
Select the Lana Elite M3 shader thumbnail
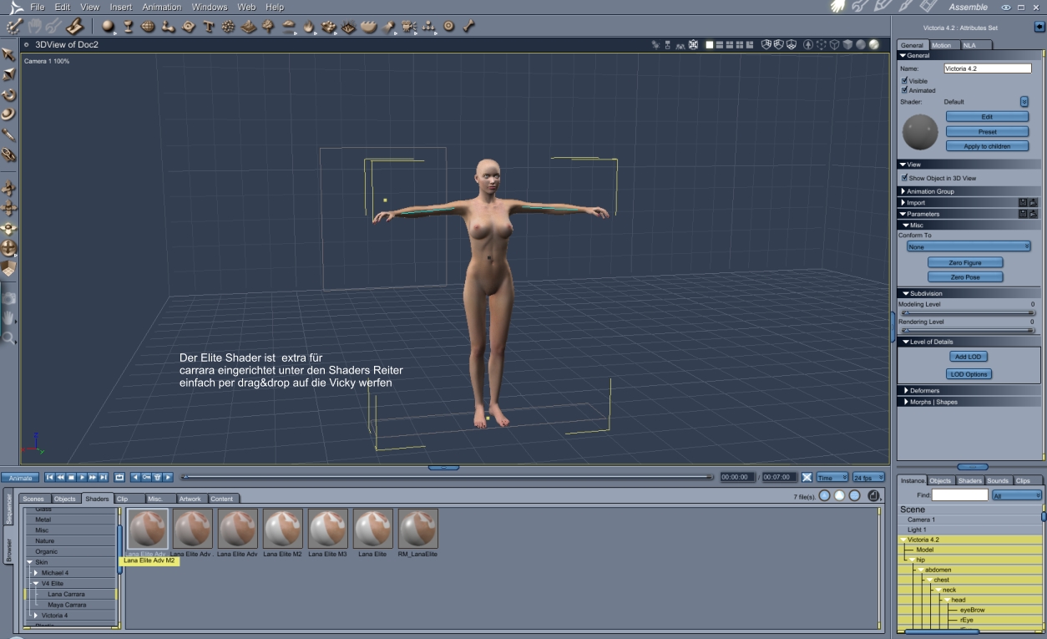(x=327, y=529)
